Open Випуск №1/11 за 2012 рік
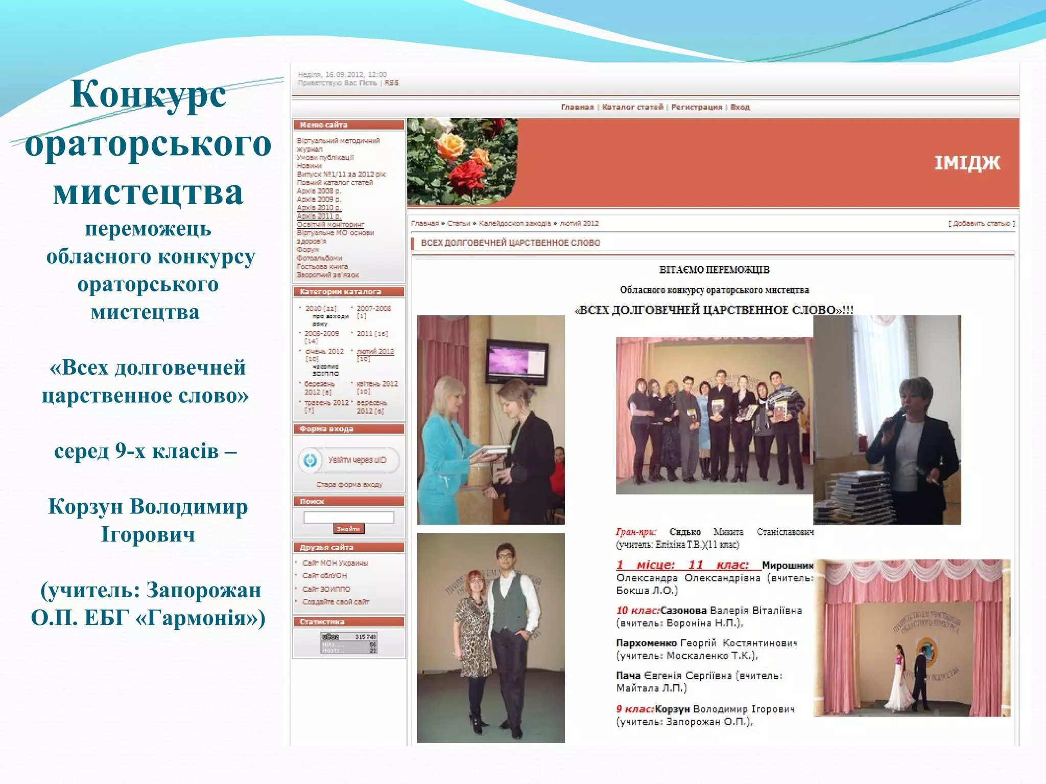 coord(341,174)
